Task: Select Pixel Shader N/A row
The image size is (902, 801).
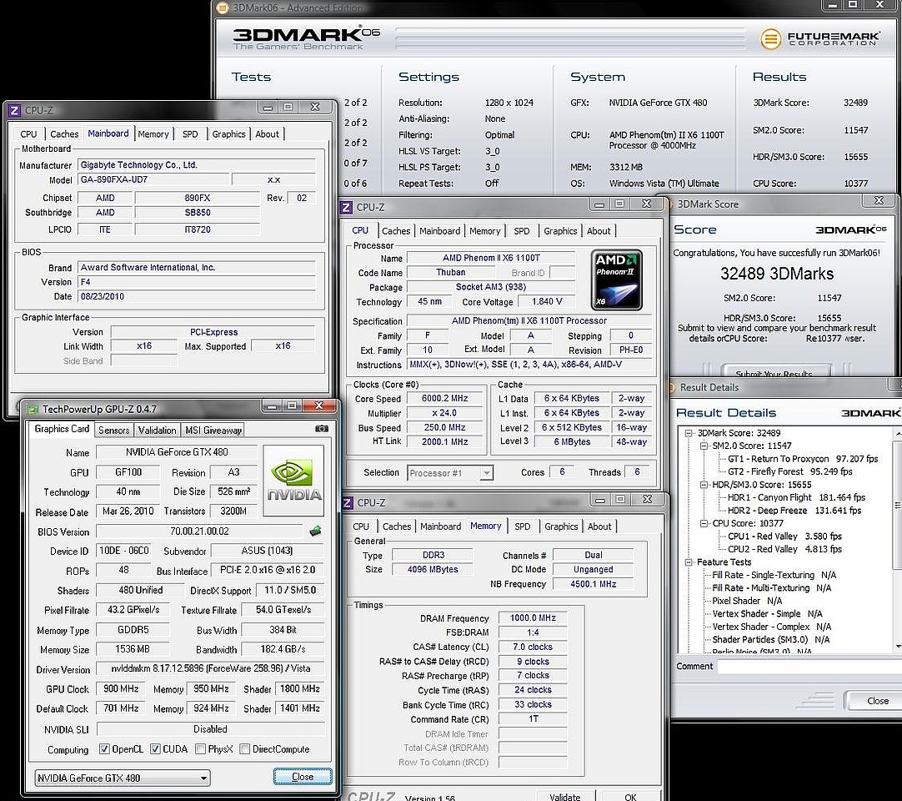Action: [747, 601]
